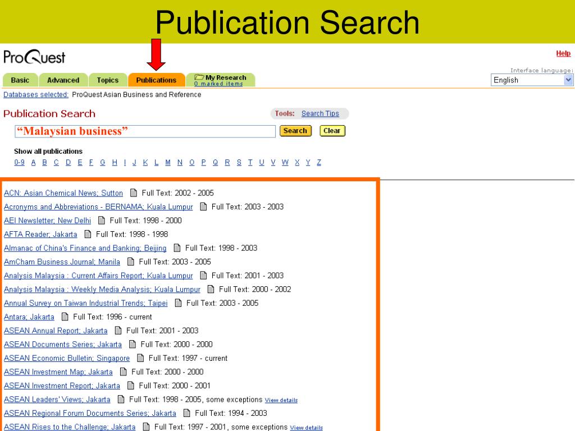The image size is (575, 431).
Task: Select the Publications tab
Action: tap(156, 80)
